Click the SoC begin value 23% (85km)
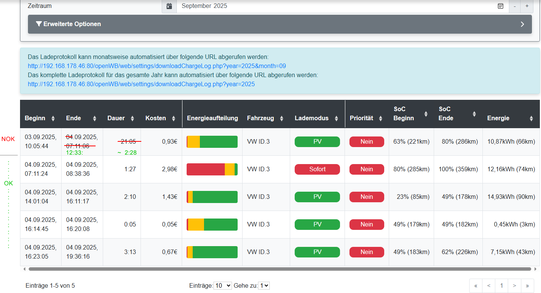The image size is (541, 293). [413, 197]
